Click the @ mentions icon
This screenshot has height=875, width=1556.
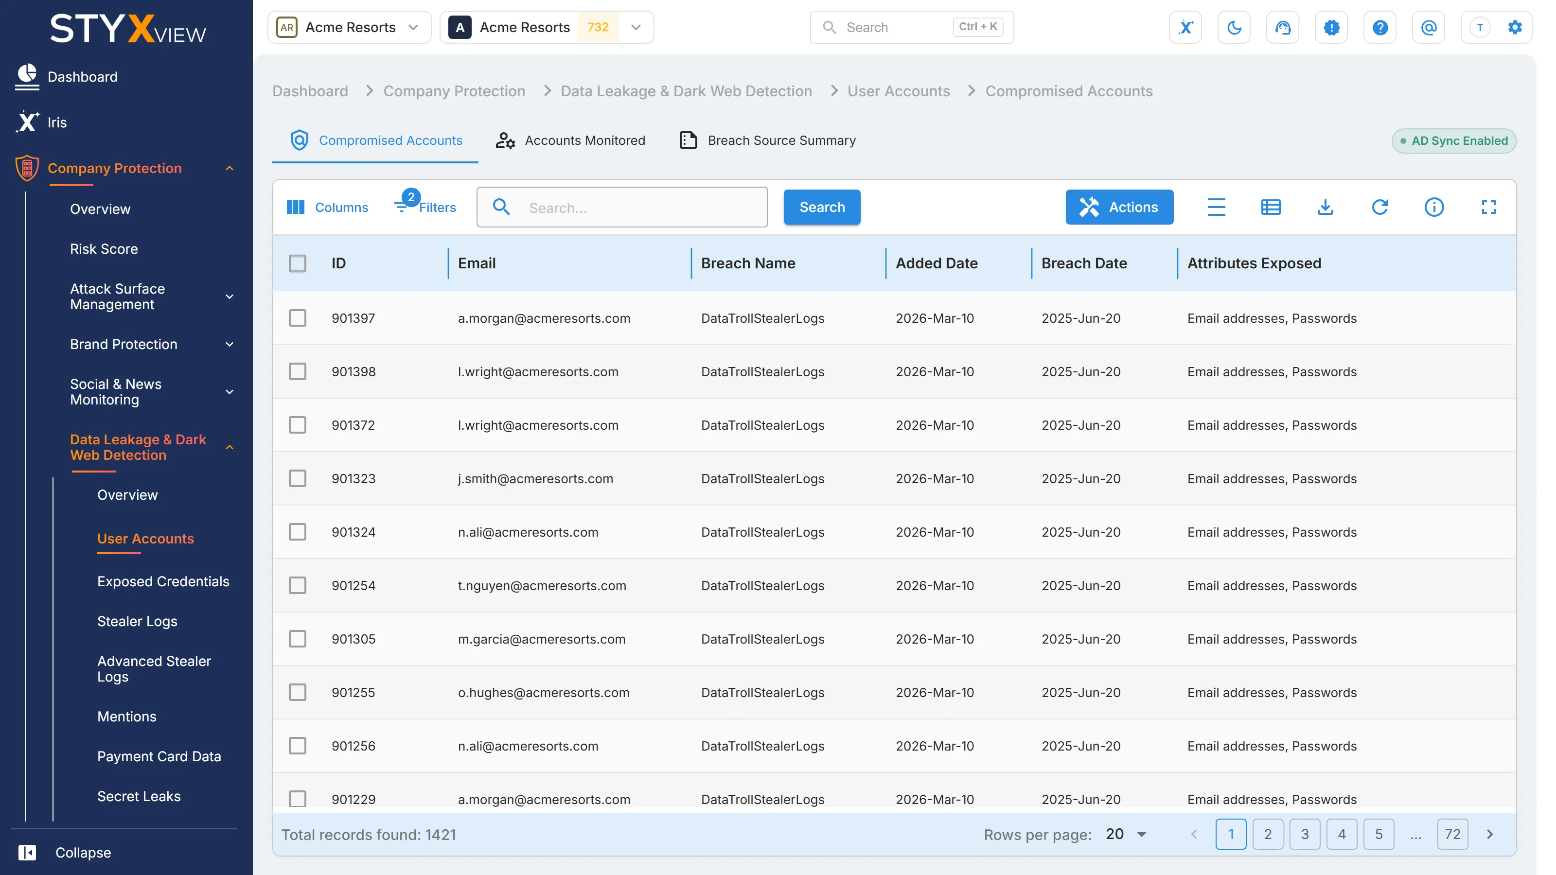(1429, 27)
